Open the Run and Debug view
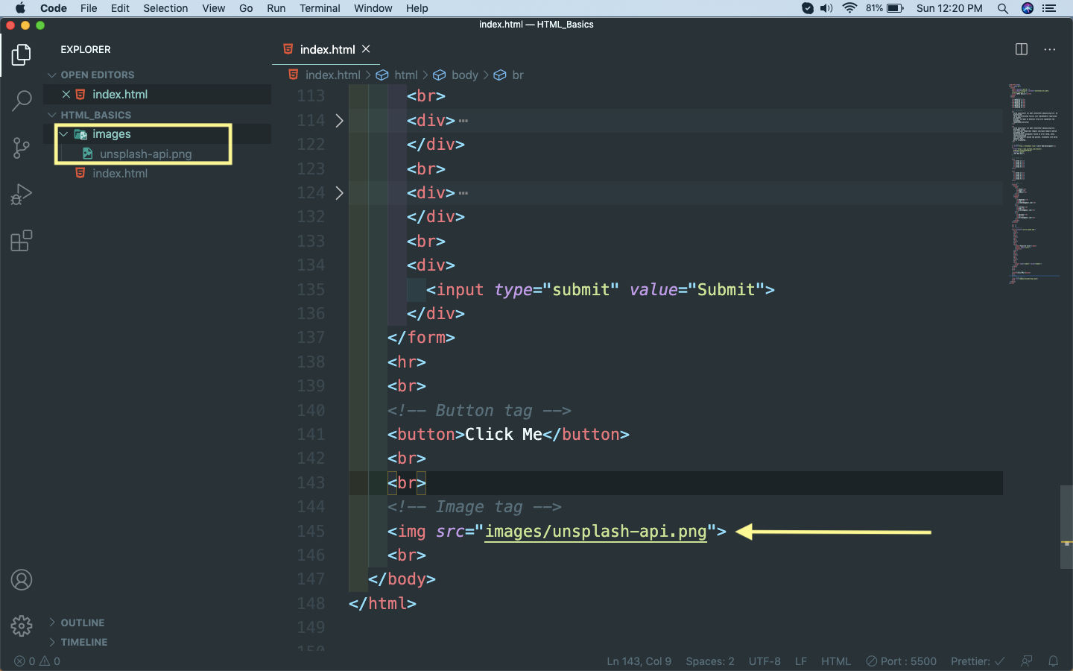Image resolution: width=1073 pixels, height=671 pixels. pyautogui.click(x=22, y=195)
